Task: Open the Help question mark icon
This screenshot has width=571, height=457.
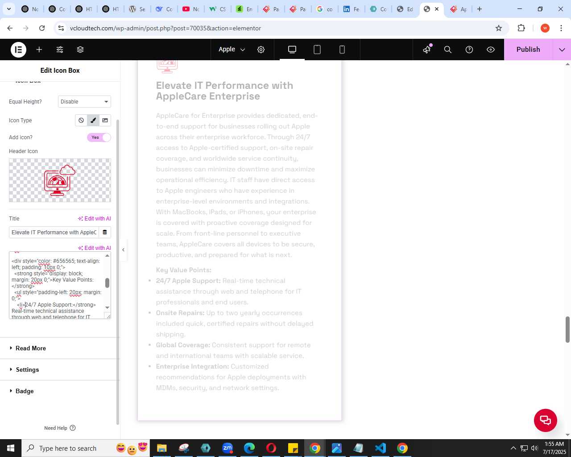Action: coord(469,50)
